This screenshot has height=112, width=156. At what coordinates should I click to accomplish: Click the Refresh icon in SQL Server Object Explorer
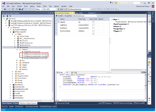click(x=3, y=16)
